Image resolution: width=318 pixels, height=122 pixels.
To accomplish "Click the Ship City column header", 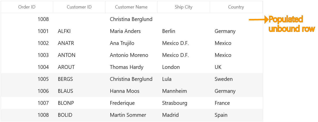I will coord(184,7).
